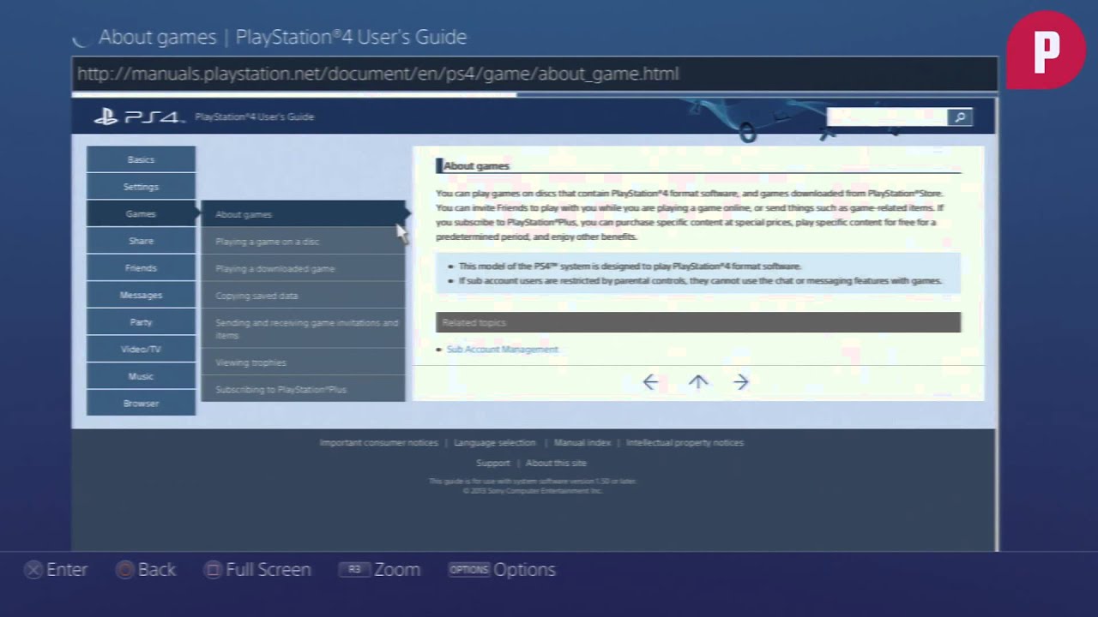Open Viewing trophies topic
This screenshot has height=617, width=1098.
pyautogui.click(x=303, y=362)
